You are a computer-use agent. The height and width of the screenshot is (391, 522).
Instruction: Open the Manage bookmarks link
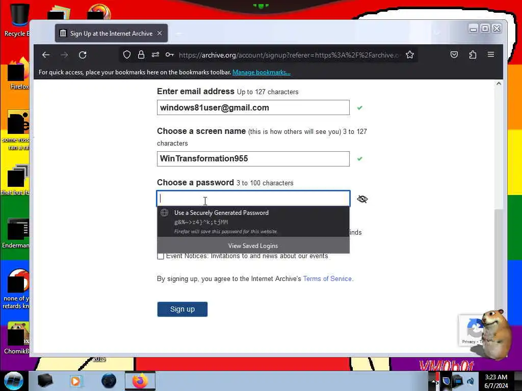(262, 72)
